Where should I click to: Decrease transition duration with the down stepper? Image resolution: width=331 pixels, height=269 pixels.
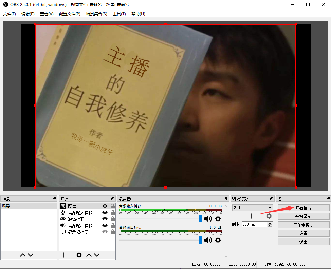270,226
